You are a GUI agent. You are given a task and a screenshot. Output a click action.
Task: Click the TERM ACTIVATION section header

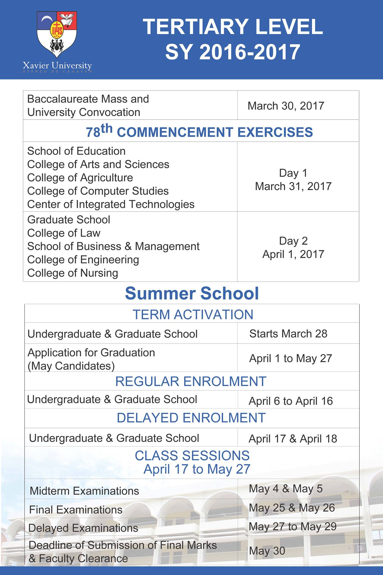coord(193,314)
